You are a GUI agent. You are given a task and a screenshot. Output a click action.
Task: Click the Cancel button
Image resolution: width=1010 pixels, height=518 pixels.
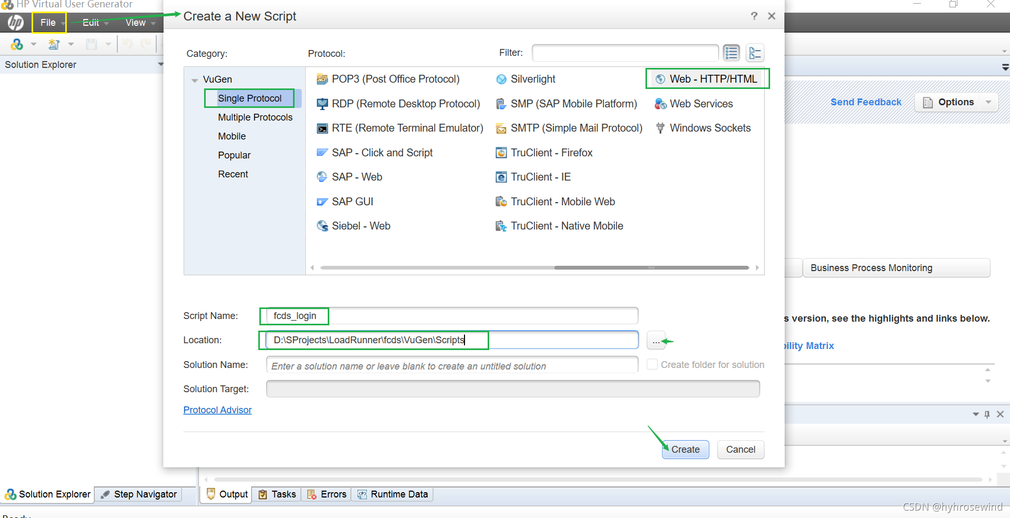tap(741, 450)
